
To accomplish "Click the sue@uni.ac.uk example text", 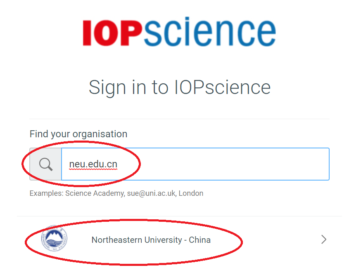I will pyautogui.click(x=151, y=193).
